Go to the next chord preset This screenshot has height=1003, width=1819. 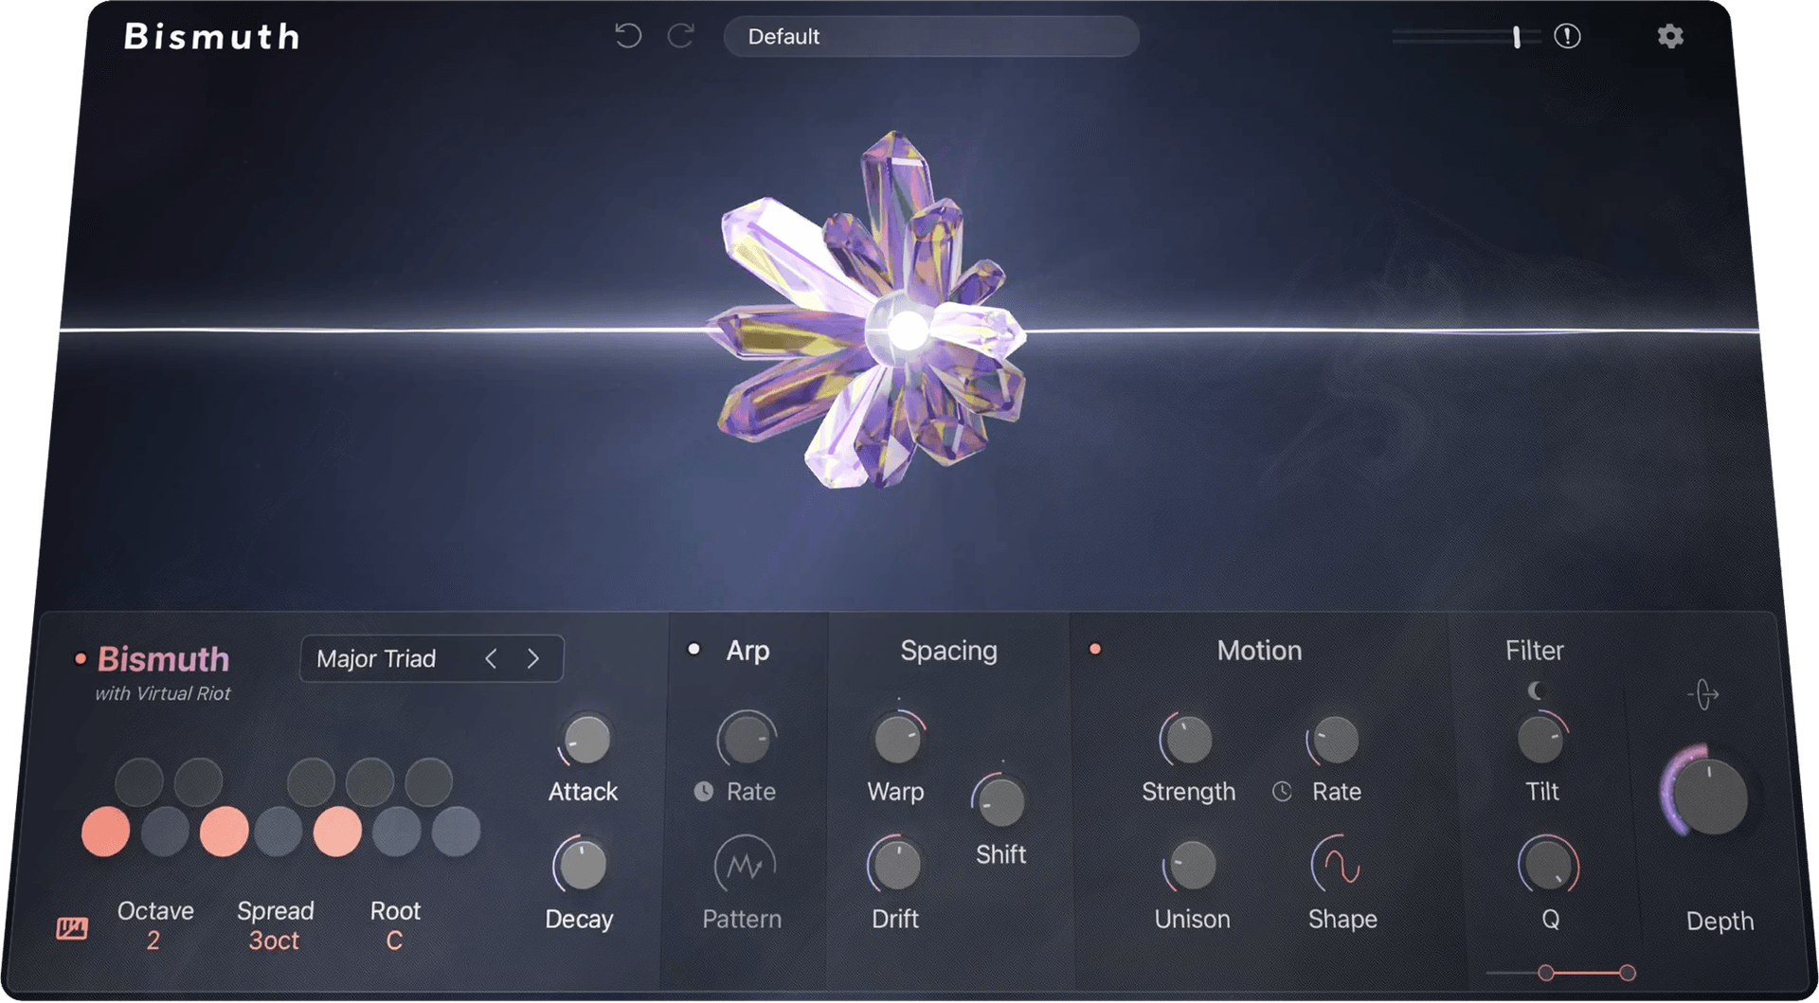coord(533,658)
